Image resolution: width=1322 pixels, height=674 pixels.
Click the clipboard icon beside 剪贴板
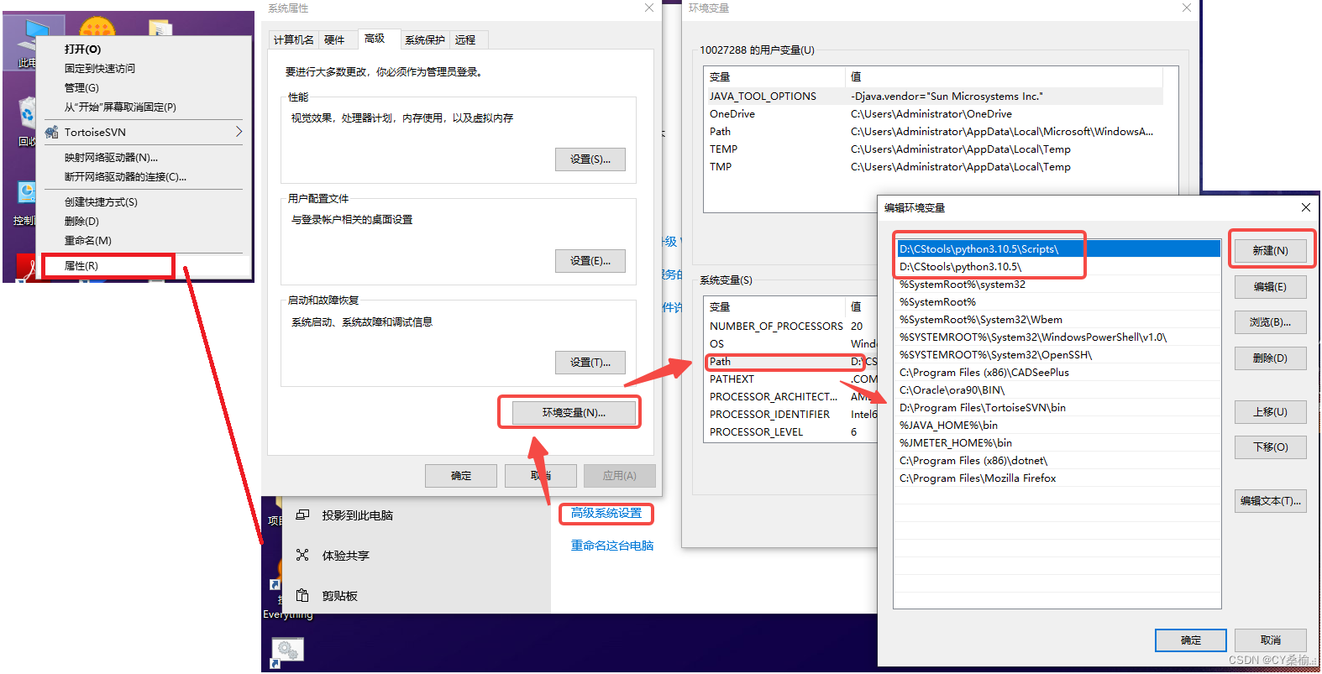[302, 595]
